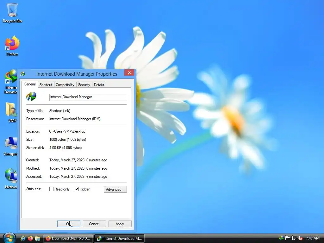Image resolution: width=324 pixels, height=243 pixels.
Task: Click the size value '1009 bytes (1,009 bytes)'
Action: (x=68, y=140)
